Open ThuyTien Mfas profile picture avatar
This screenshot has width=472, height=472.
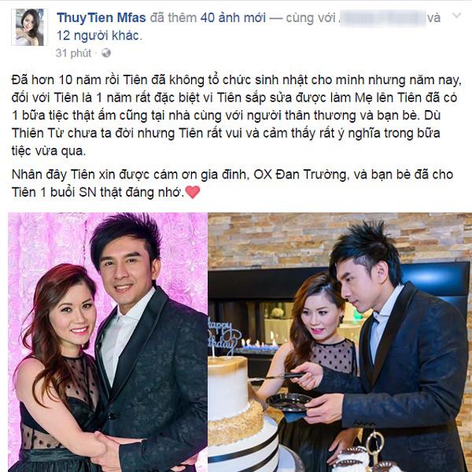(30, 28)
